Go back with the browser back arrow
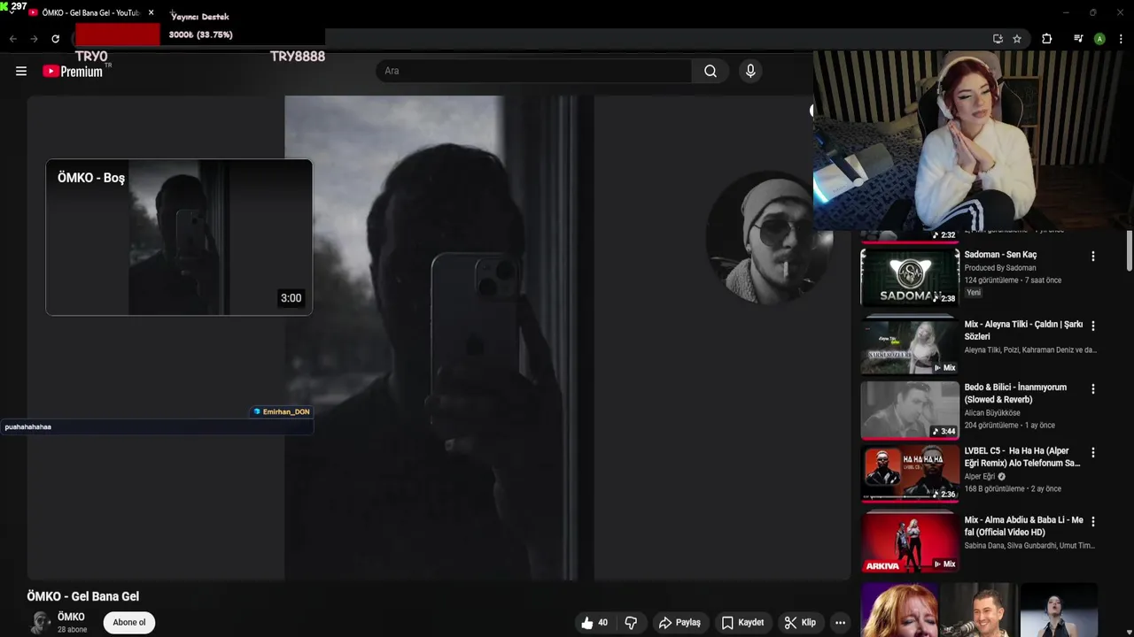Image resolution: width=1134 pixels, height=637 pixels. tap(13, 39)
